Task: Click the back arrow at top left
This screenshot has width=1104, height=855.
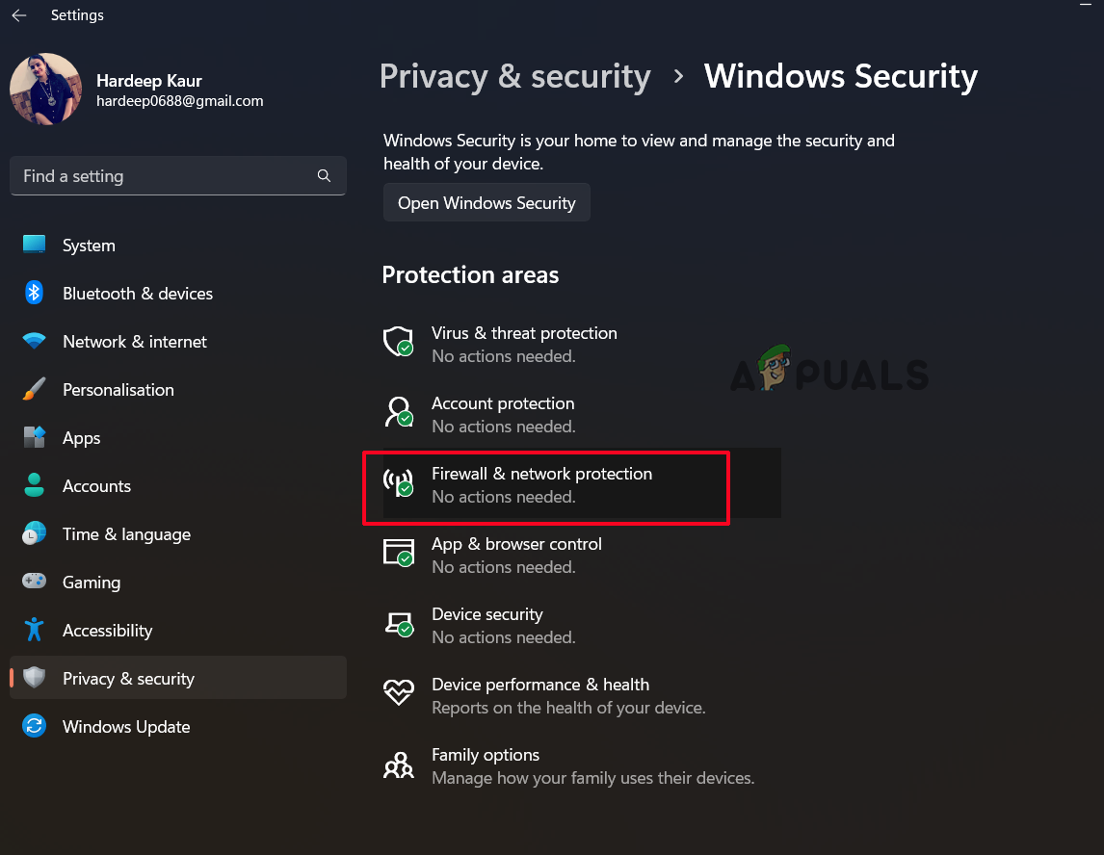Action: 18,14
